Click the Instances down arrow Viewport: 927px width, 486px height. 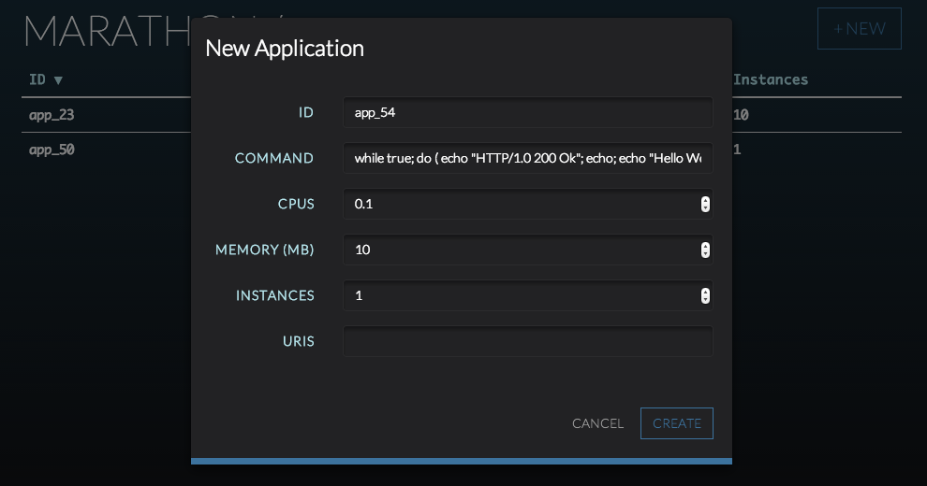[705, 300]
